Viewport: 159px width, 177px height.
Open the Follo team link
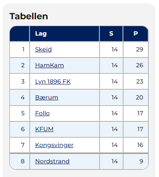click(x=42, y=113)
